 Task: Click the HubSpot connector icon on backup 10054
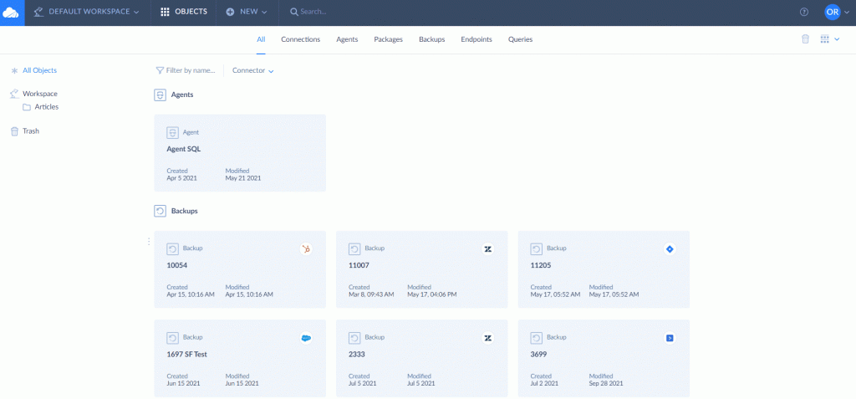point(306,249)
